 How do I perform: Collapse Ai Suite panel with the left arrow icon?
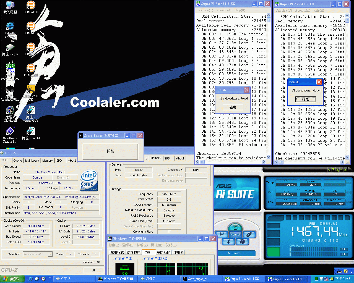(329, 170)
